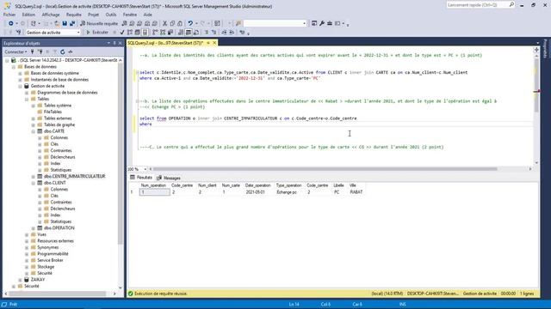Open the Connecter dropdown in Object Explorer
This screenshot has width=551, height=309.
[15, 51]
